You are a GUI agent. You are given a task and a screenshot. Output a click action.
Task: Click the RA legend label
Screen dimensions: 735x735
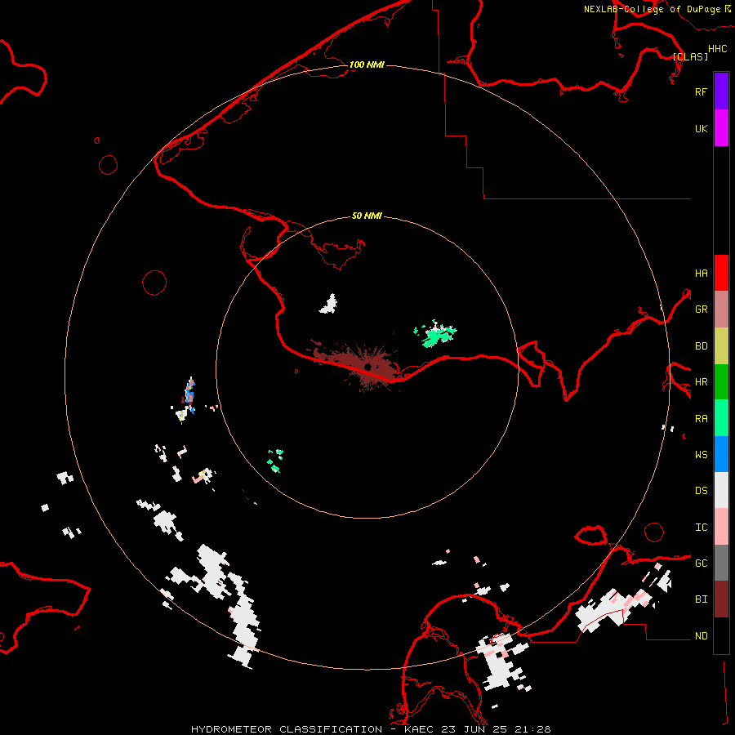[x=701, y=419]
